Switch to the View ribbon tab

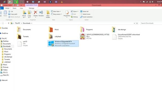pos(21,8)
